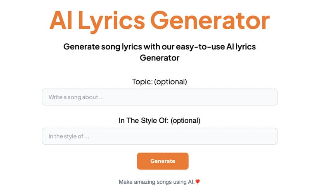Click the word Generator in the subtitle
Screen dimensions: 330x192
point(159,58)
